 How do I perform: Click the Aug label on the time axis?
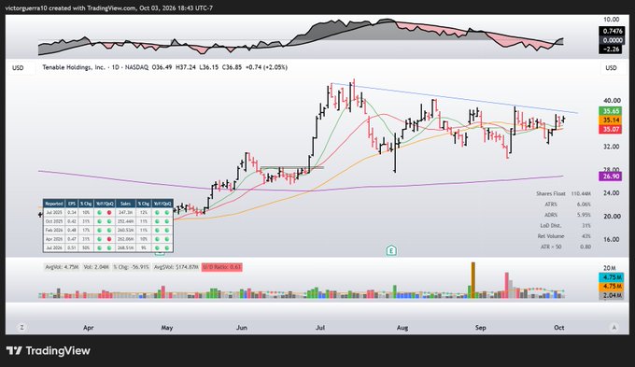[402, 327]
